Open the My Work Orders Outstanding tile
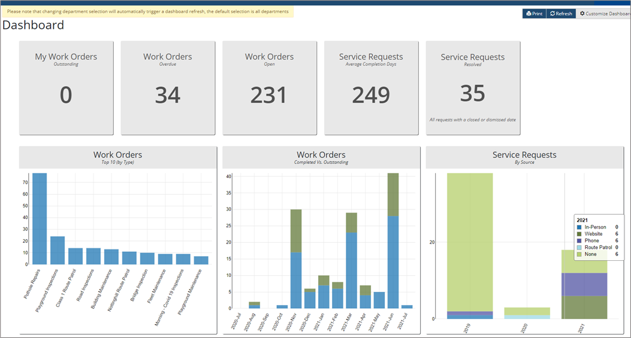The width and height of the screenshot is (631, 338). point(66,88)
